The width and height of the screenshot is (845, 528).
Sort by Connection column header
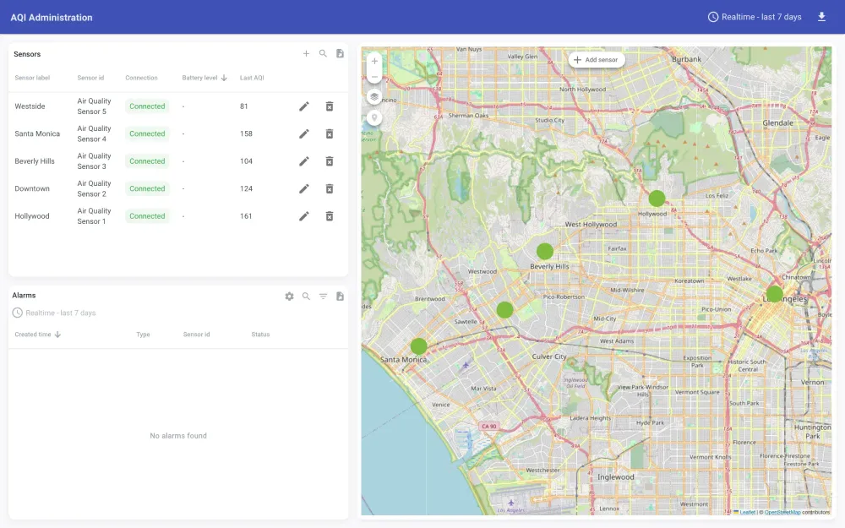141,78
